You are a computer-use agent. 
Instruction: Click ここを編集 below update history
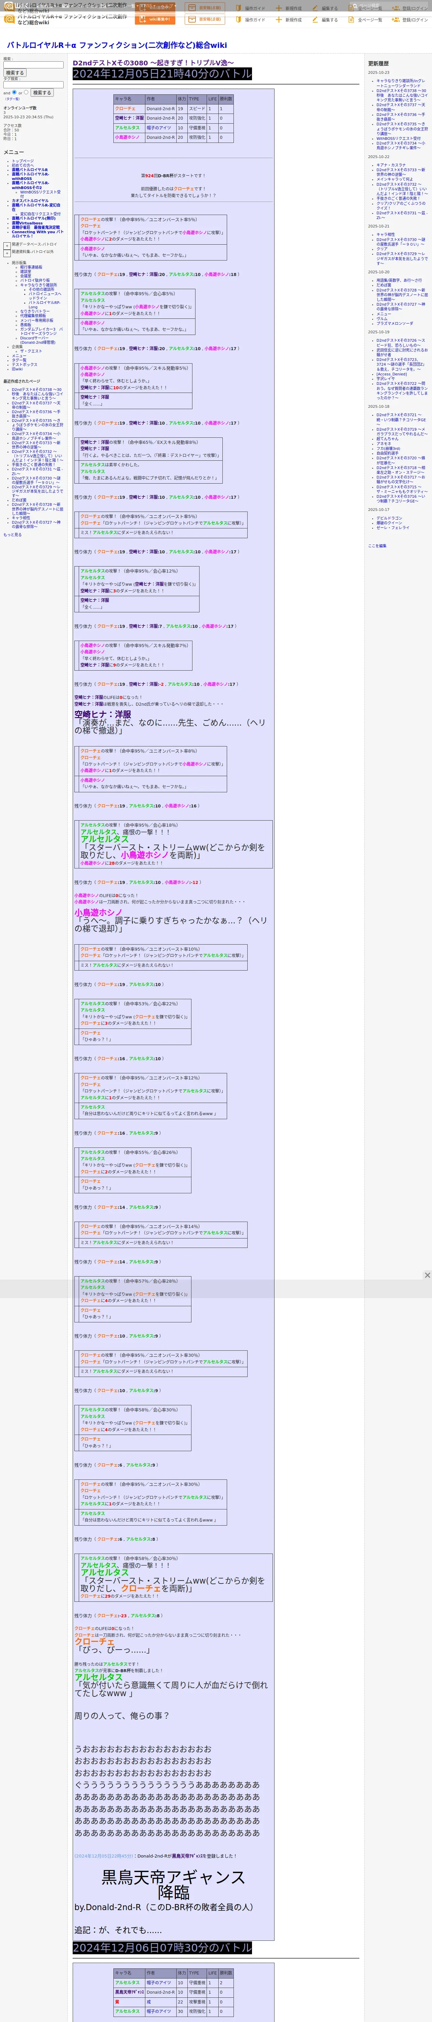click(x=377, y=546)
